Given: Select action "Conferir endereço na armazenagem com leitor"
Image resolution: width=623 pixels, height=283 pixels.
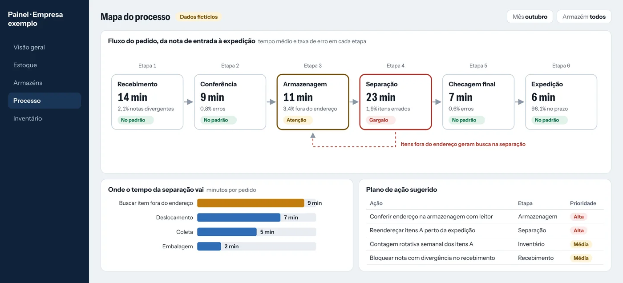Looking at the screenshot, I should [431, 217].
